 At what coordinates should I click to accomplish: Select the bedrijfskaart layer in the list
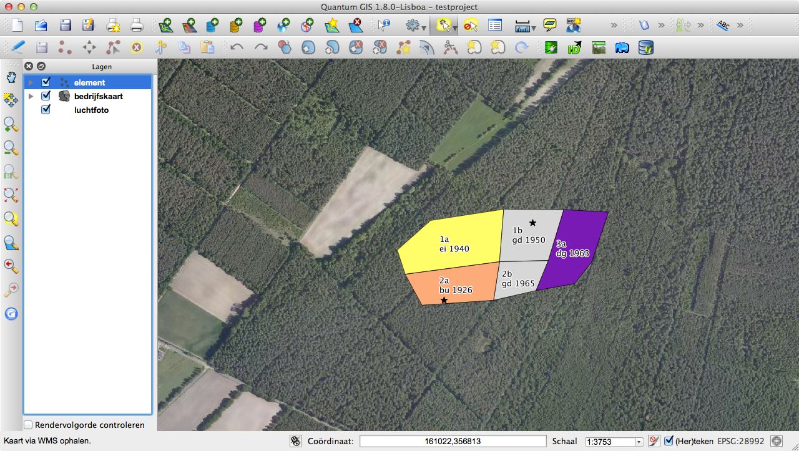[98, 96]
